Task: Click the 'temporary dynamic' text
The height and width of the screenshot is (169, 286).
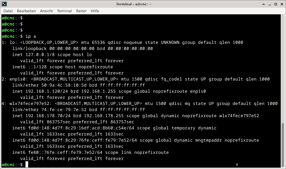Action: point(194,128)
